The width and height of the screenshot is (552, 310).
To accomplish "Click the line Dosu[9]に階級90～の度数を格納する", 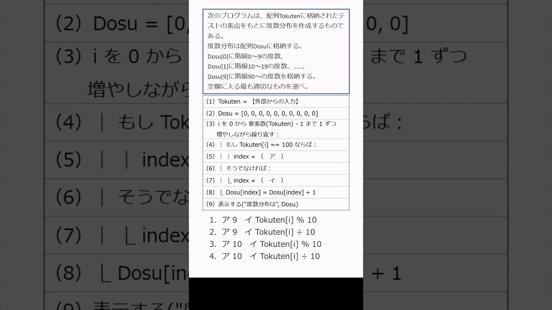I will pos(262,77).
